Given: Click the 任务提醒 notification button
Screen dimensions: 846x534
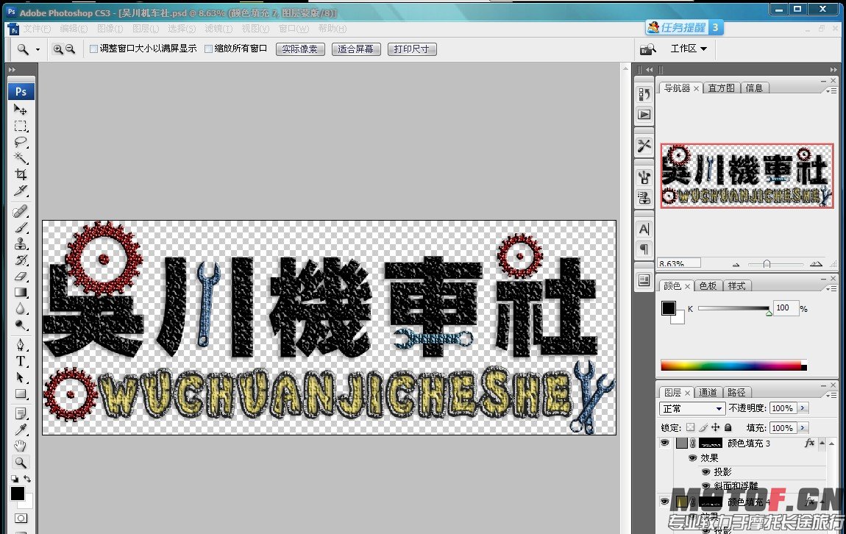Looking at the screenshot, I should click(684, 27).
